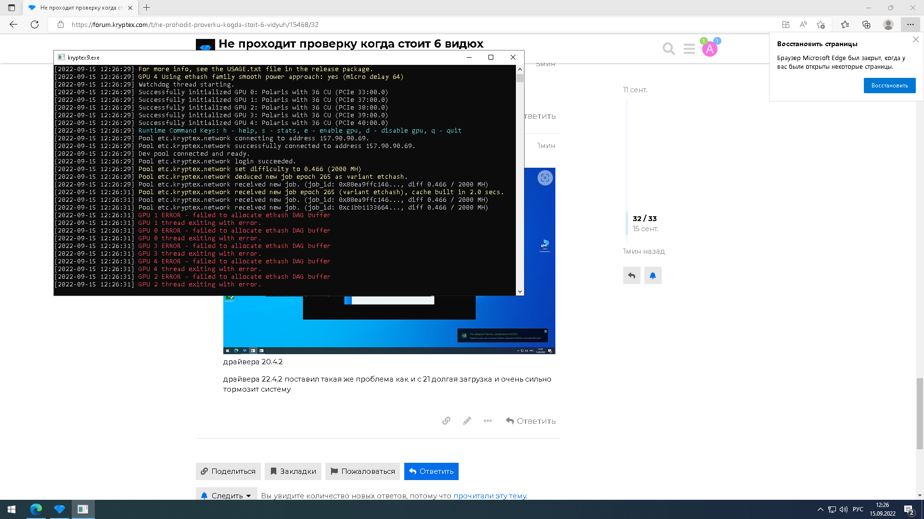924x519 pixels.
Task: Click the timeline notification bell button
Action: click(x=653, y=275)
